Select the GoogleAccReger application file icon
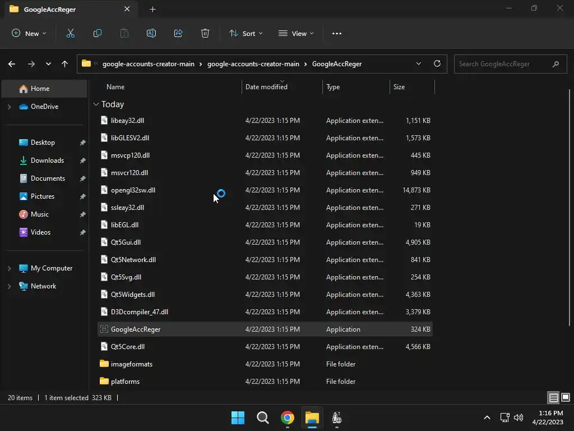The width and height of the screenshot is (574, 431). (x=104, y=329)
